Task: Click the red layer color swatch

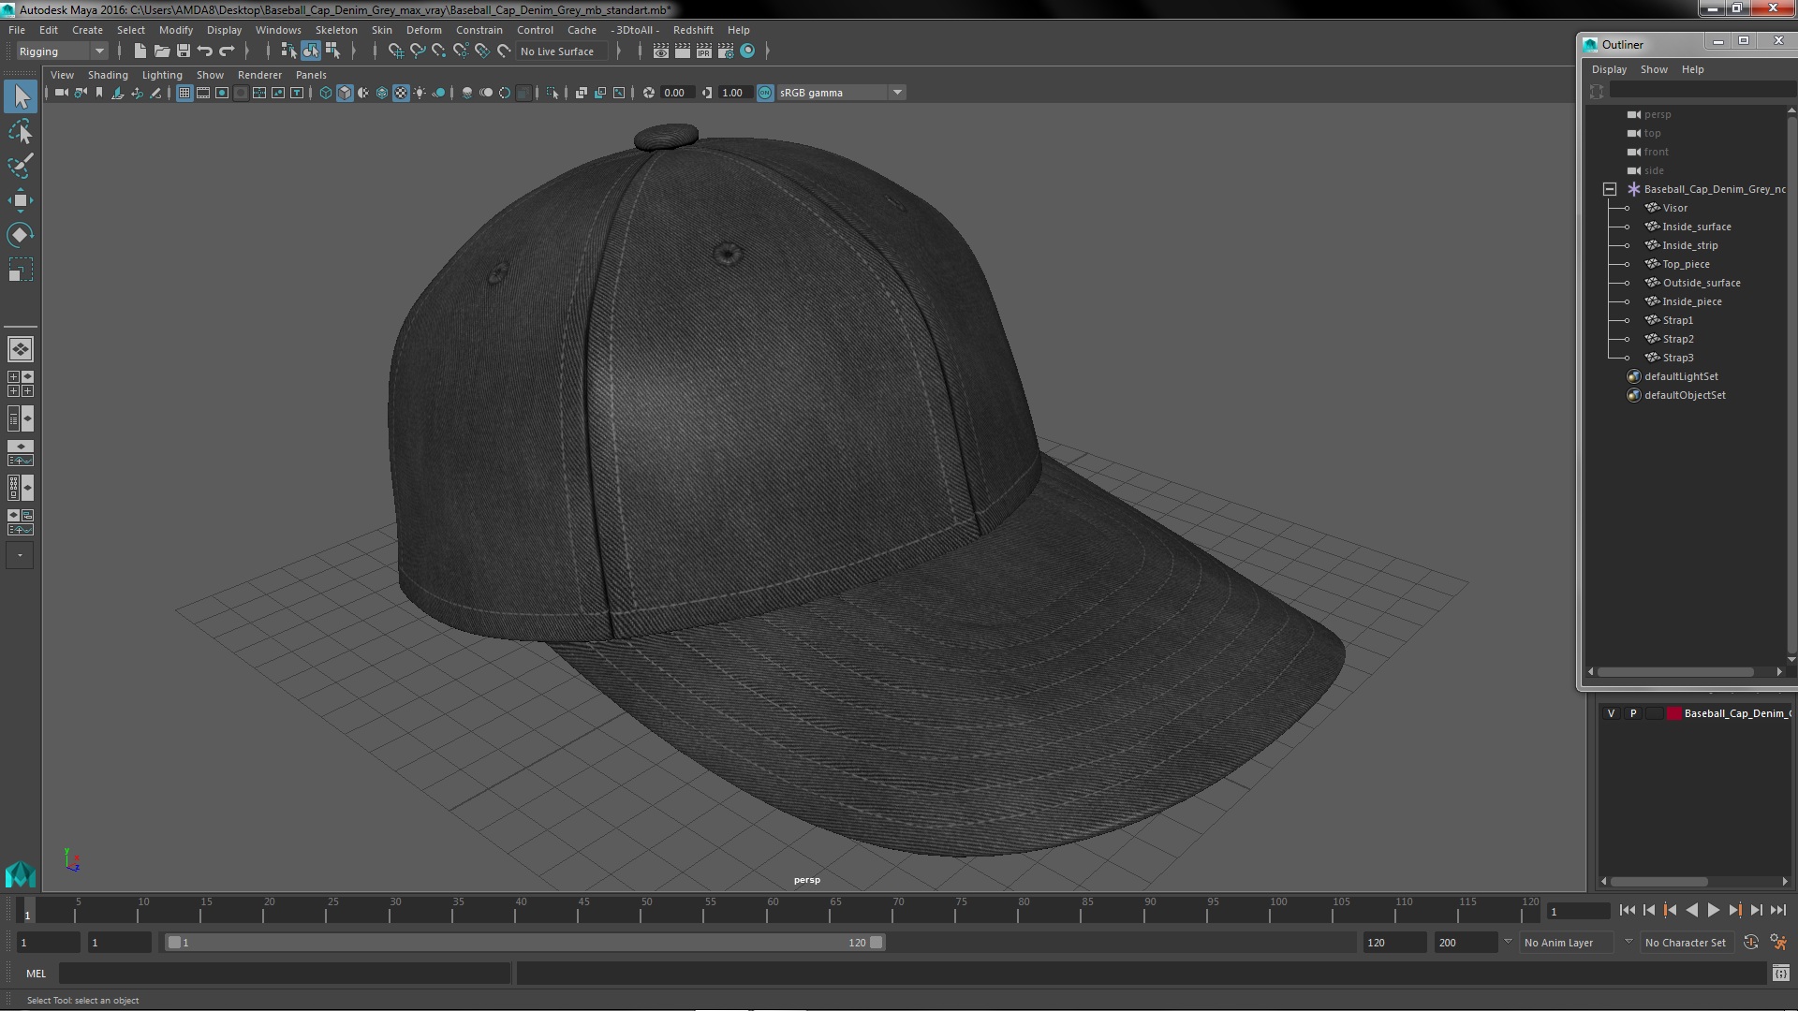Action: 1673,713
